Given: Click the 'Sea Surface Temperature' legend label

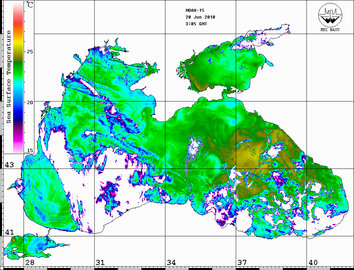Looking at the screenshot, I should [9, 77].
